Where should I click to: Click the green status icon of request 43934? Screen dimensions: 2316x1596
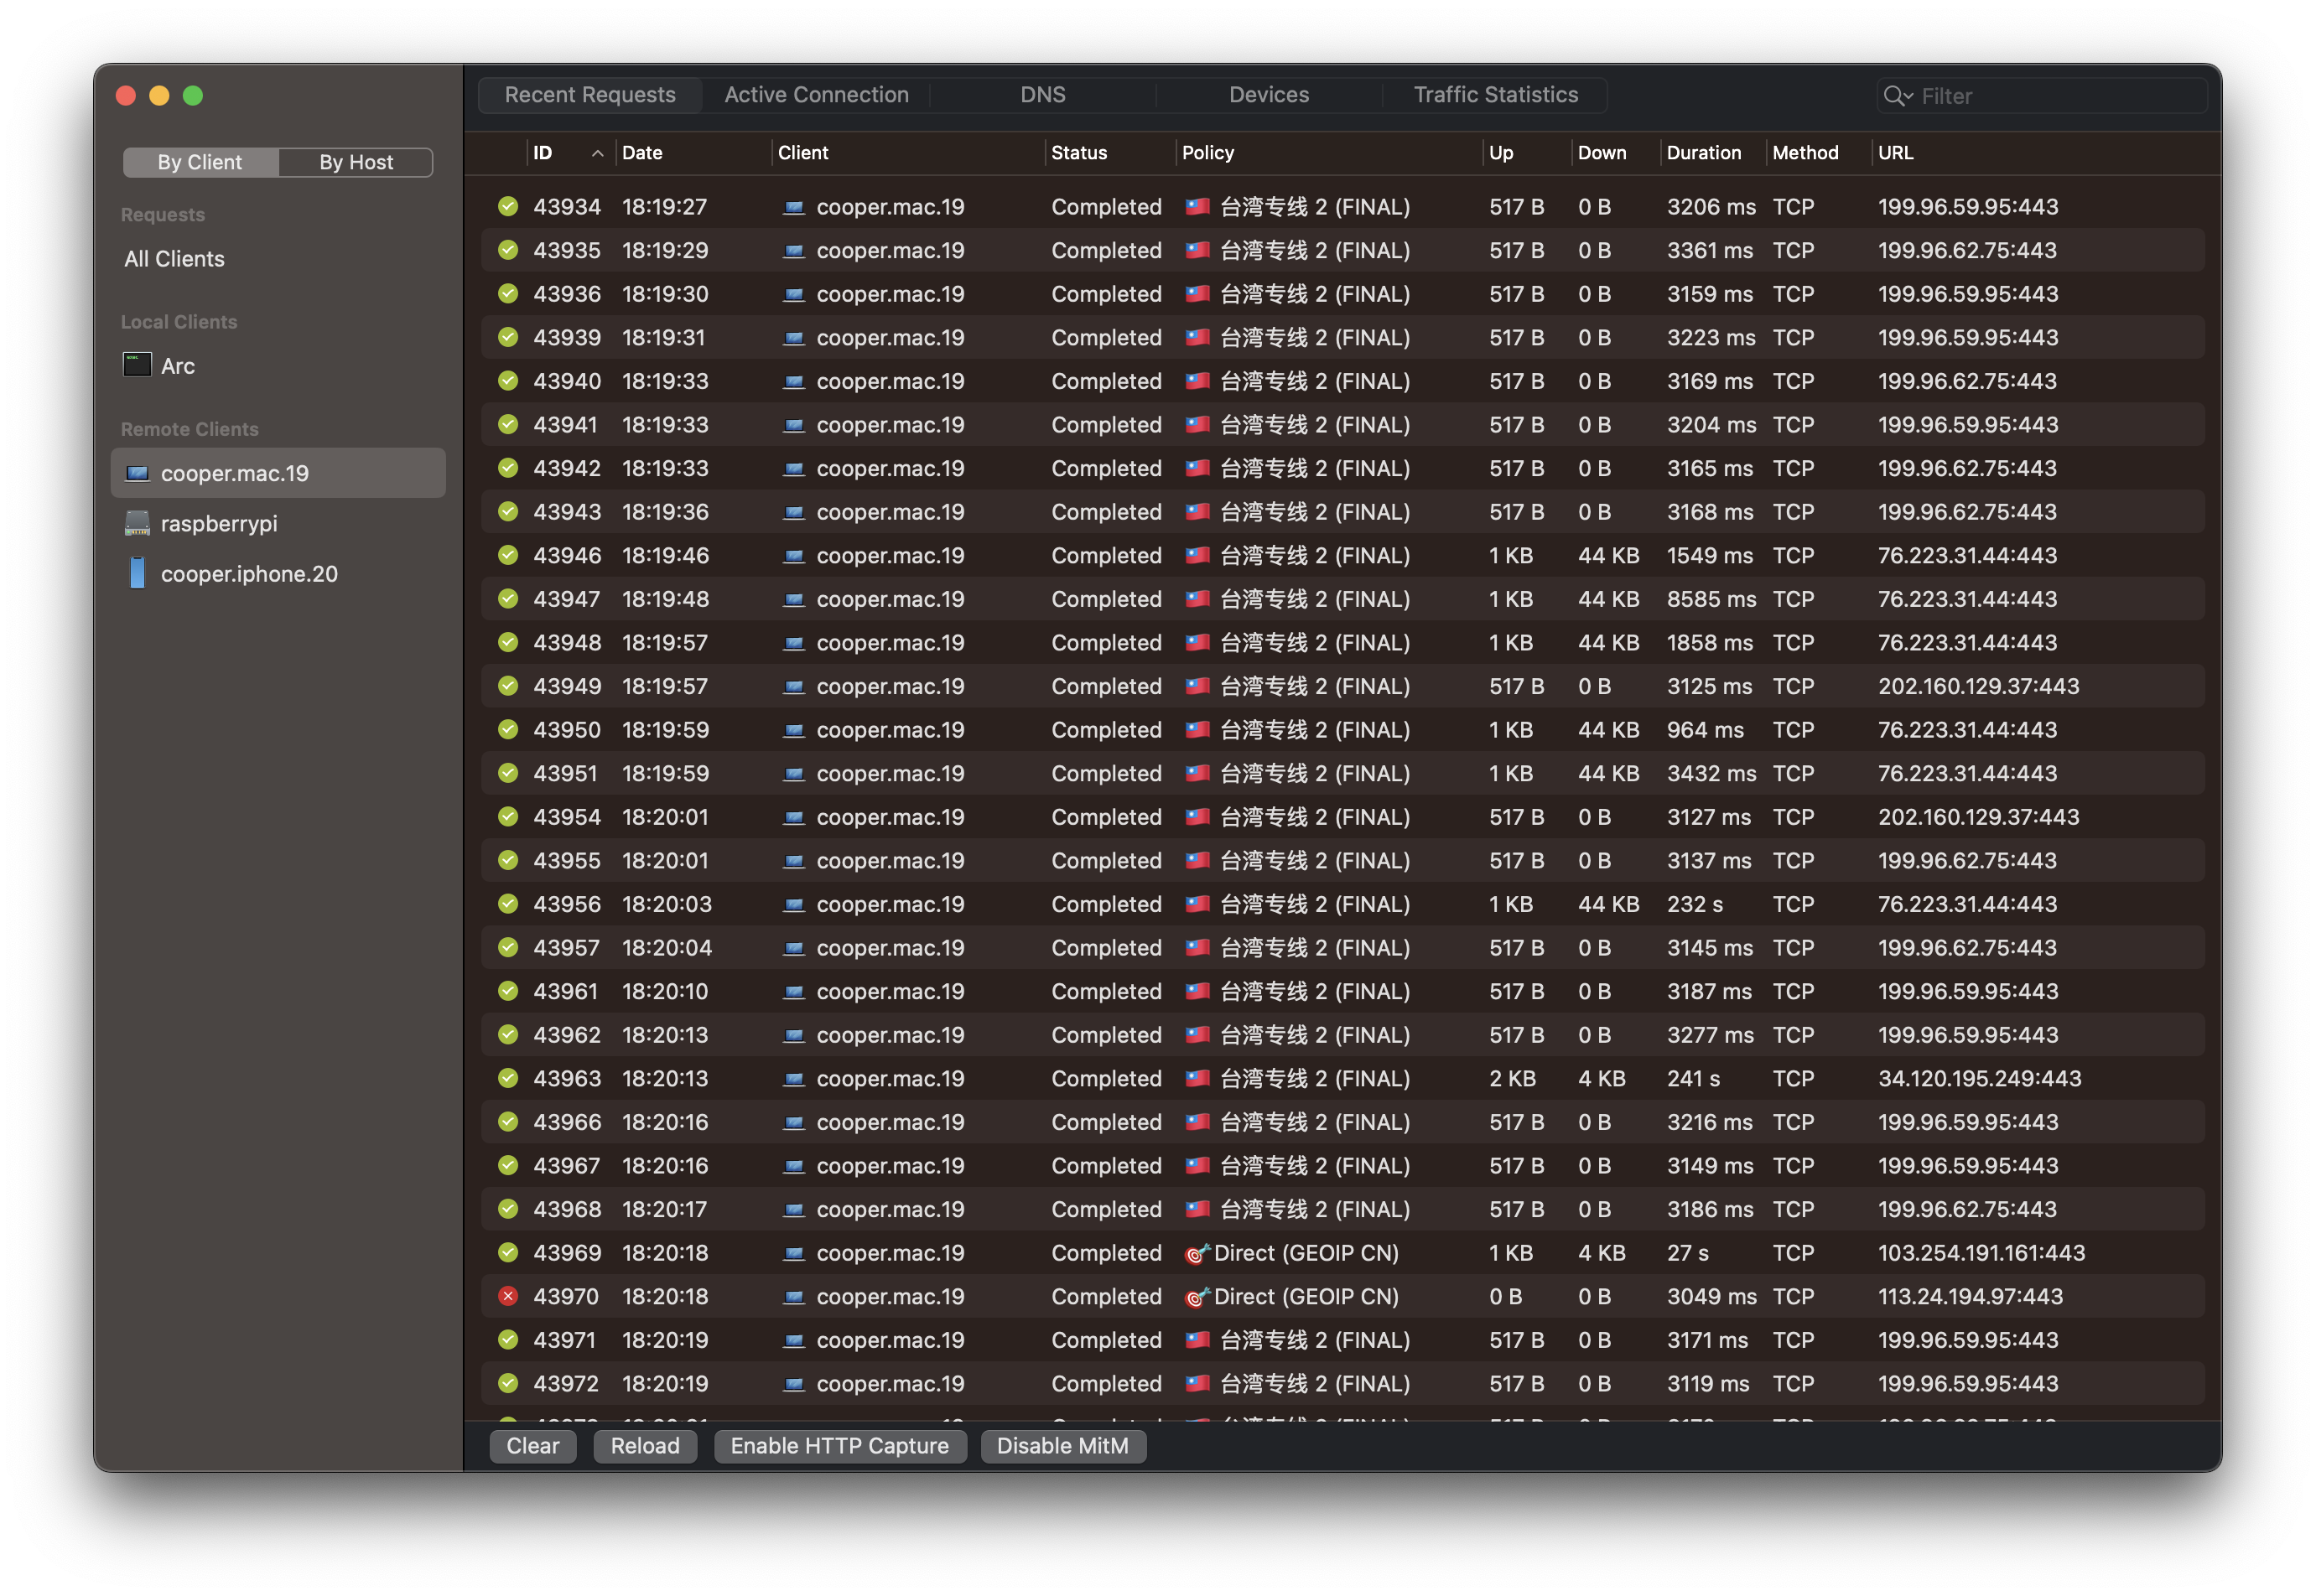508,207
